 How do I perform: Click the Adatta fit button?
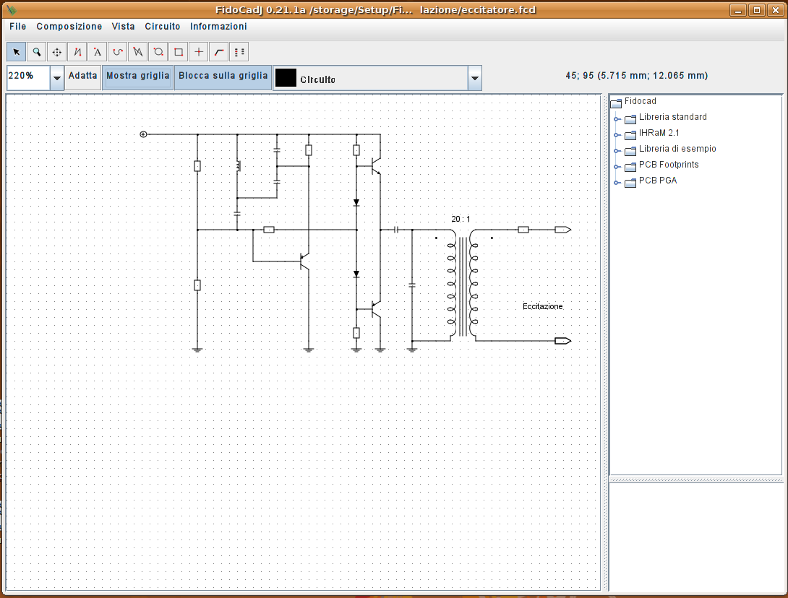click(x=83, y=76)
